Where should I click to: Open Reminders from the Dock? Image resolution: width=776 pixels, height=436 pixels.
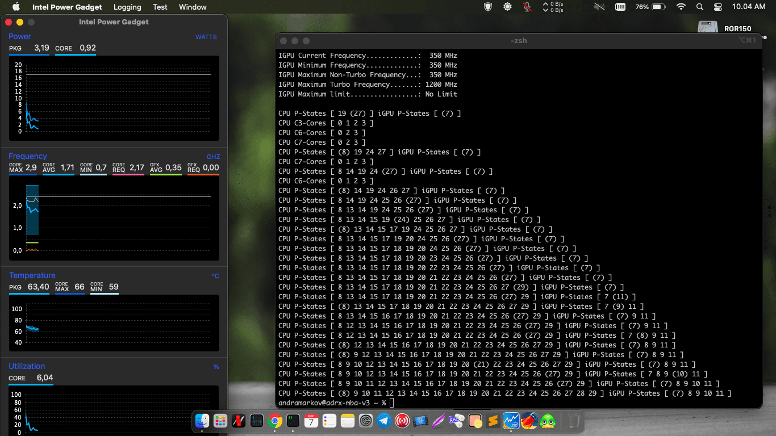pyautogui.click(x=329, y=421)
